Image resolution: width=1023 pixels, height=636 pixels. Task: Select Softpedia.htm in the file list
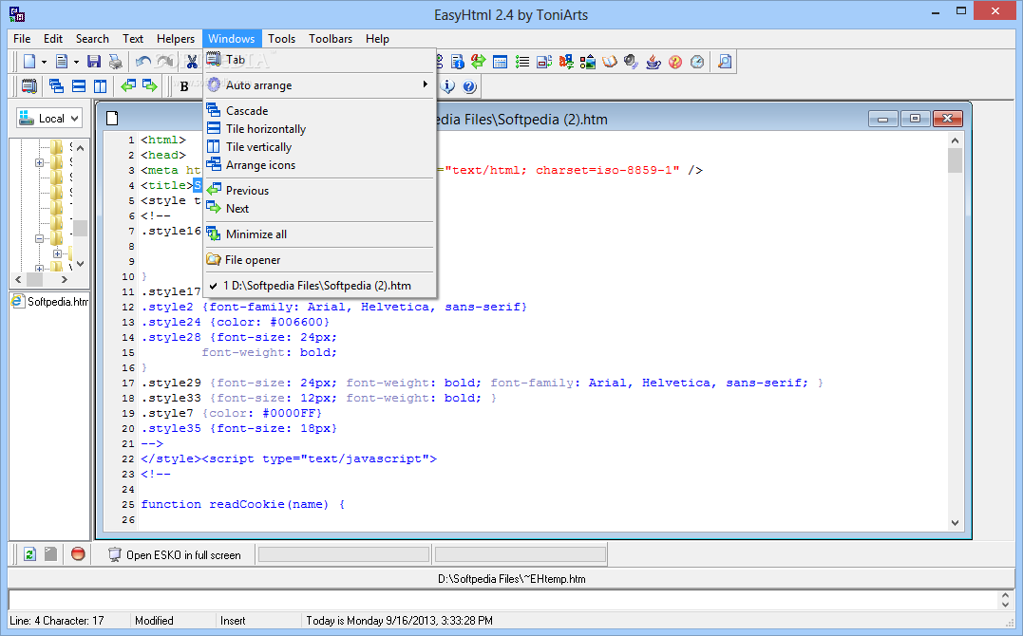50,301
